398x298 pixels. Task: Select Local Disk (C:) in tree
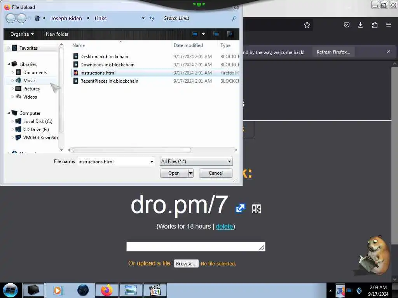(x=38, y=121)
